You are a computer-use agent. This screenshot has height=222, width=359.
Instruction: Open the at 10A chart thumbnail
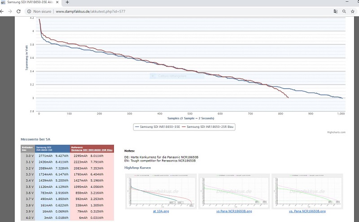point(161,192)
